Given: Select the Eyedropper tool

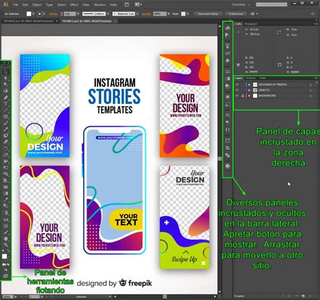Looking at the screenshot, I should [5, 200].
